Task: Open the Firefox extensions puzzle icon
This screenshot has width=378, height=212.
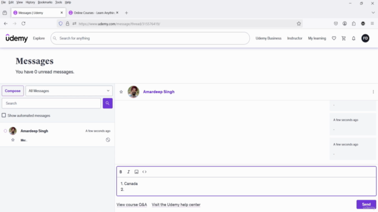Action: tap(354, 24)
